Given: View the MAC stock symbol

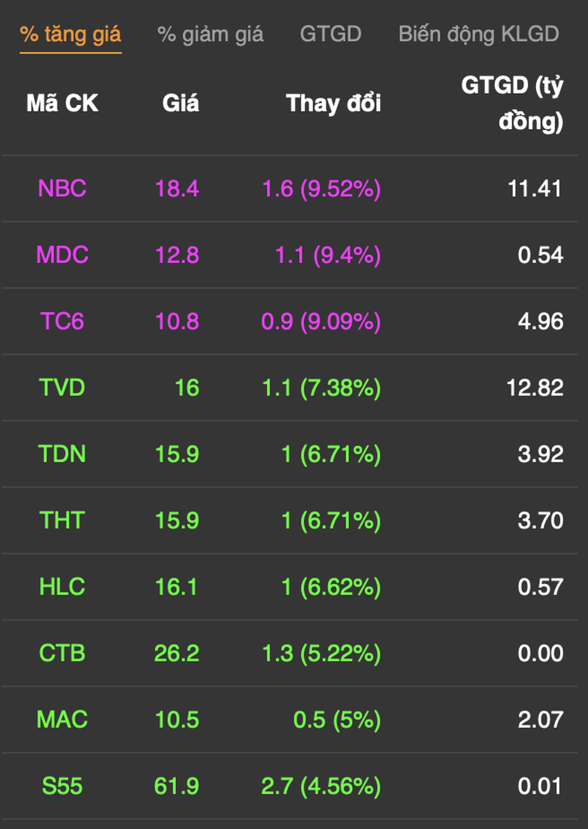Looking at the screenshot, I should 62,719.
